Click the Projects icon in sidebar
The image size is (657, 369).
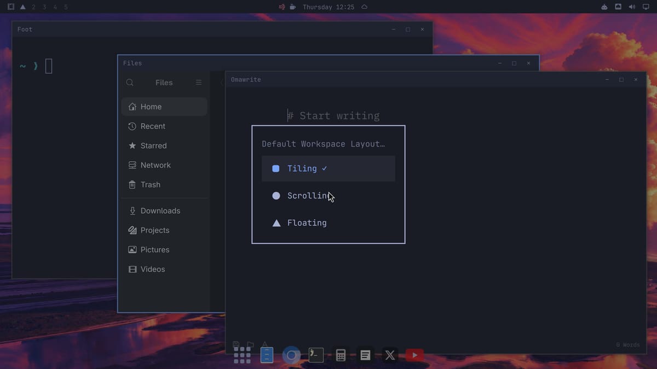coord(132,230)
